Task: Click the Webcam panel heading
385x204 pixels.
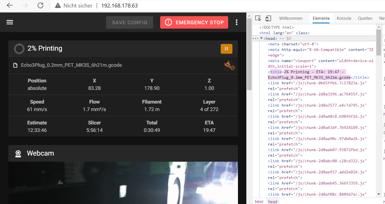Action: point(40,153)
